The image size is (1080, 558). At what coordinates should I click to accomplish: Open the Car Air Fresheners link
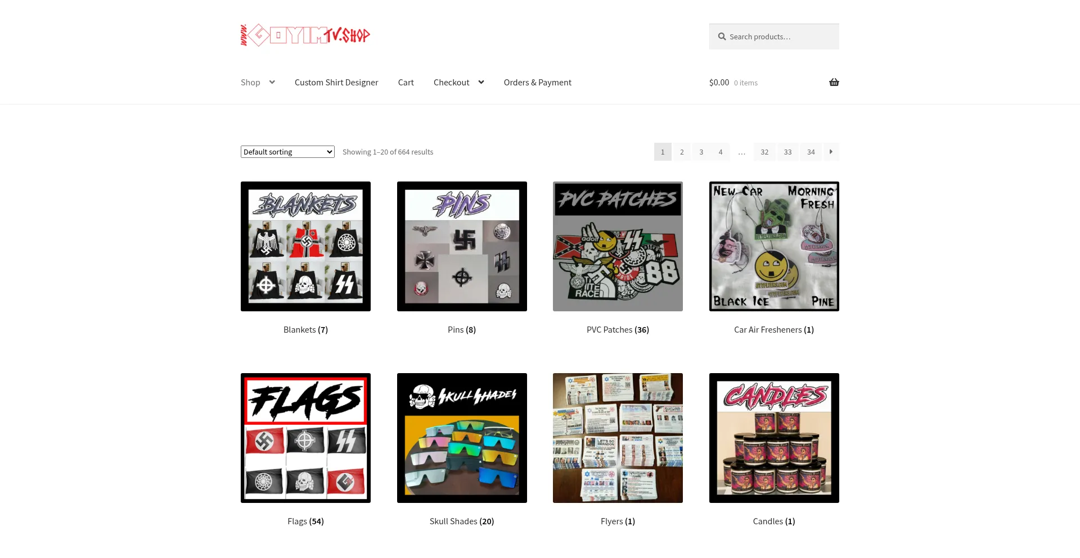click(x=774, y=330)
